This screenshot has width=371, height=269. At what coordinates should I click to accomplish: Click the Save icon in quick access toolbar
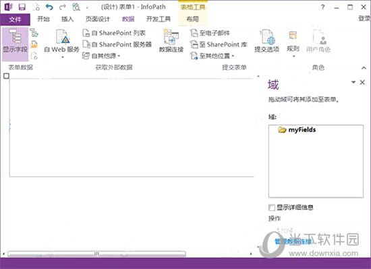pos(22,7)
